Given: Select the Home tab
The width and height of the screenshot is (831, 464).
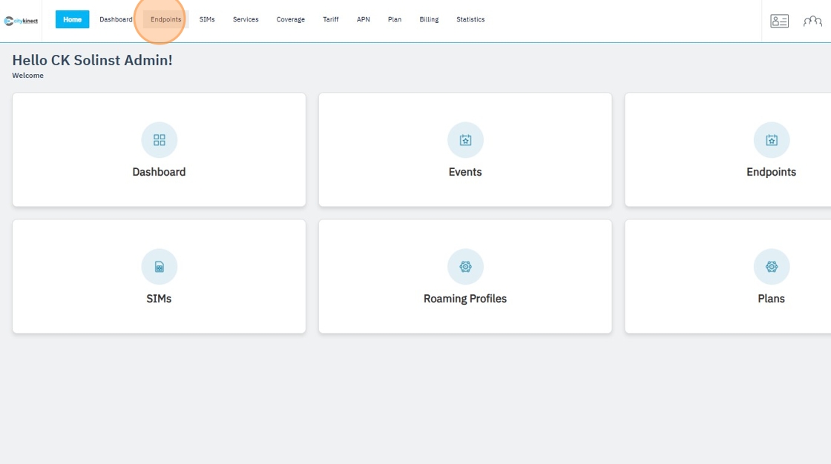Looking at the screenshot, I should tap(72, 19).
